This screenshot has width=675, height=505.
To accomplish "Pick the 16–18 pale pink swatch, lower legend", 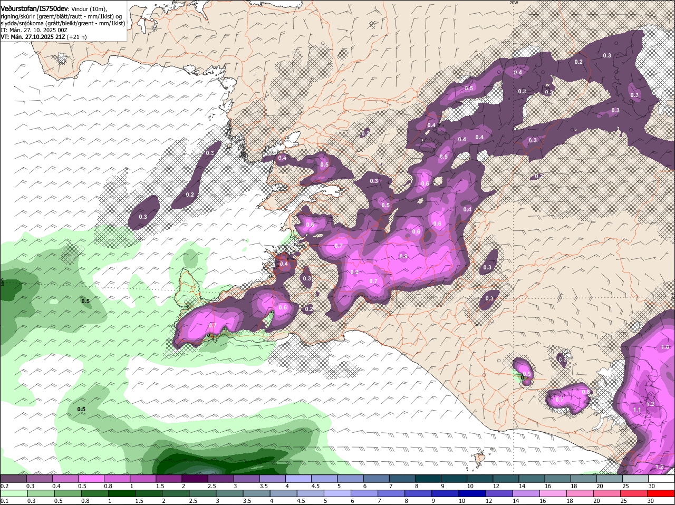I will coord(554,493).
